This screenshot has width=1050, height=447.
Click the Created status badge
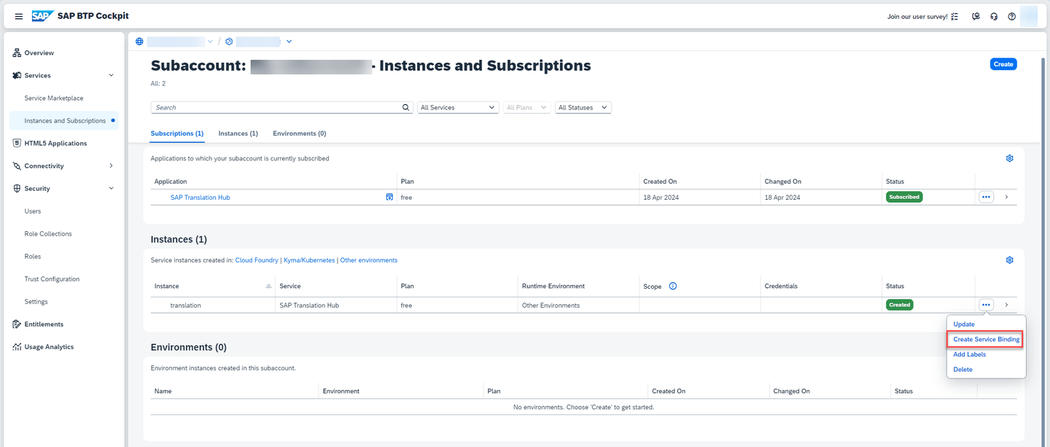pos(900,305)
